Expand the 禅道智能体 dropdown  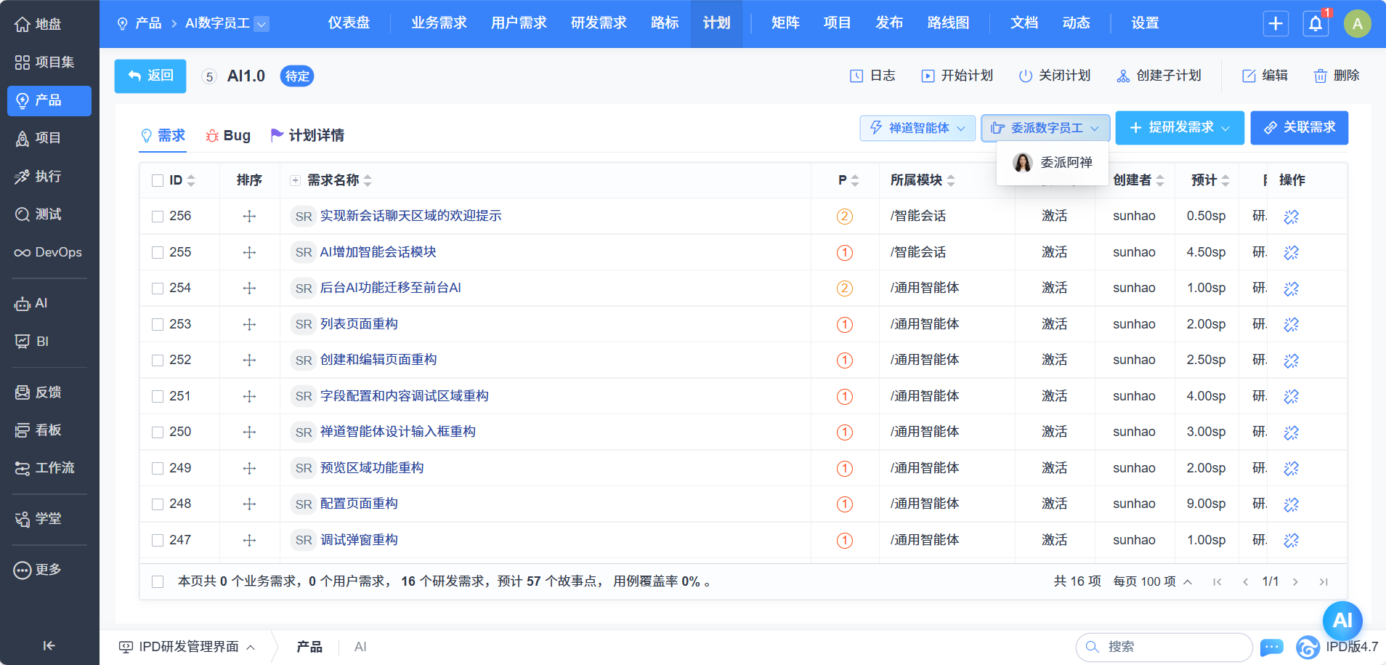pyautogui.click(x=917, y=128)
